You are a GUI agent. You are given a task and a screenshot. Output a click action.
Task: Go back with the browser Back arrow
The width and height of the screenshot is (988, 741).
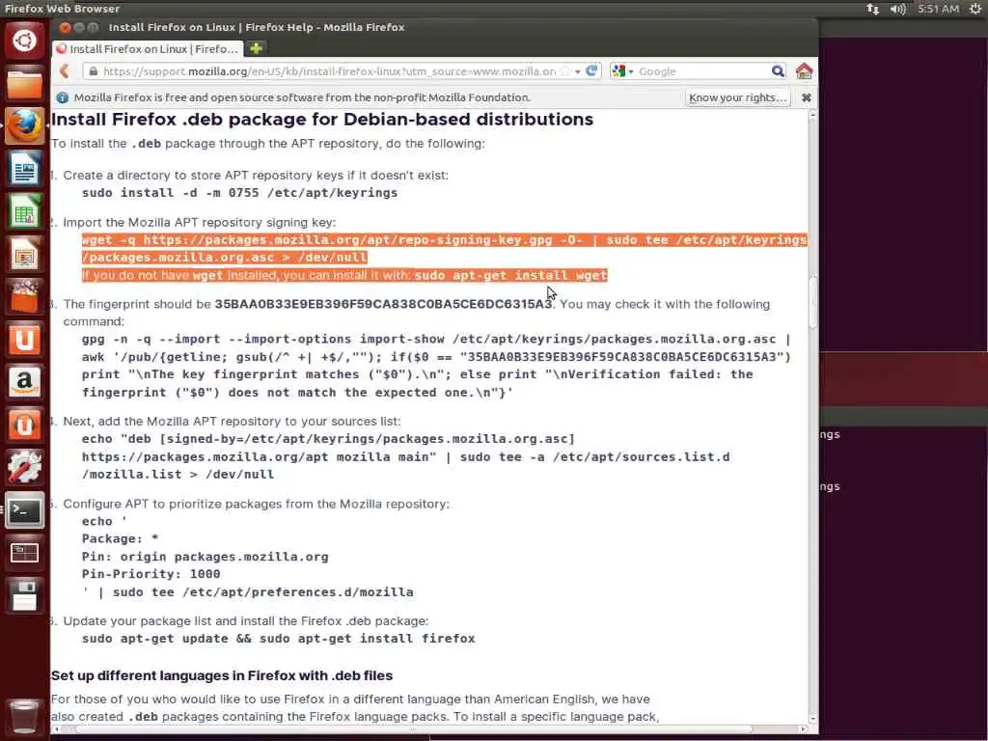pos(65,71)
